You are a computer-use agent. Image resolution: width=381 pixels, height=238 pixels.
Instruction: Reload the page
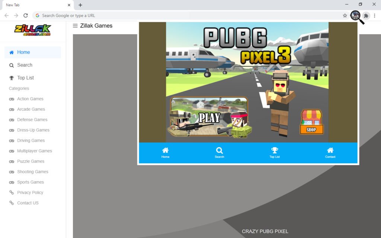click(26, 16)
